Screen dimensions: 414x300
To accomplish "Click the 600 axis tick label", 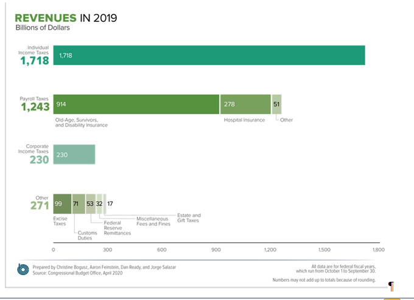I will pos(161,250).
